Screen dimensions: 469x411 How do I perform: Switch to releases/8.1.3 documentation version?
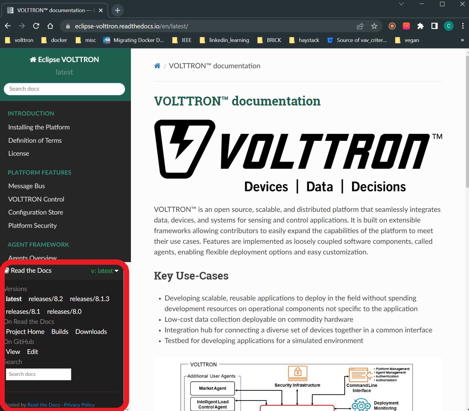click(90, 299)
